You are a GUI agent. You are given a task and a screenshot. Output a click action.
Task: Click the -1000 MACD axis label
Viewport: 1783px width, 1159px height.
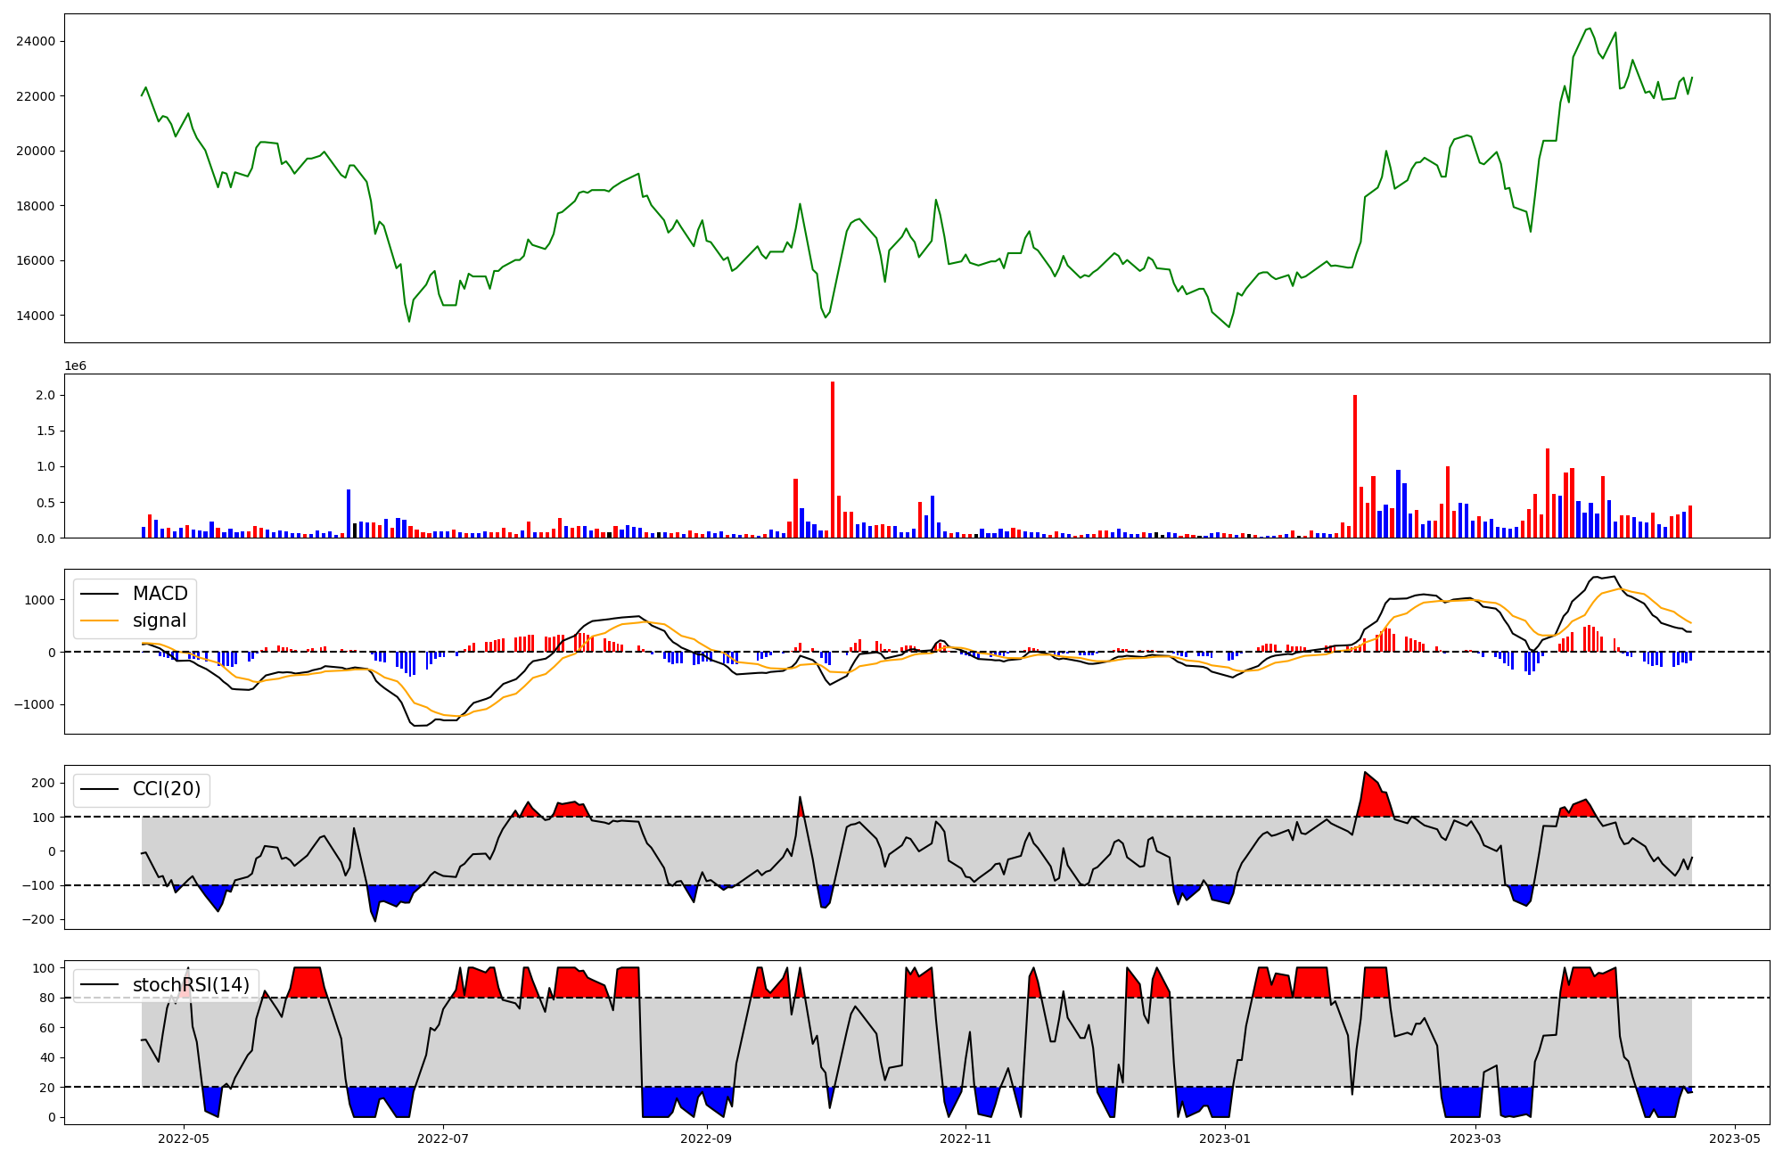pyautogui.click(x=34, y=704)
